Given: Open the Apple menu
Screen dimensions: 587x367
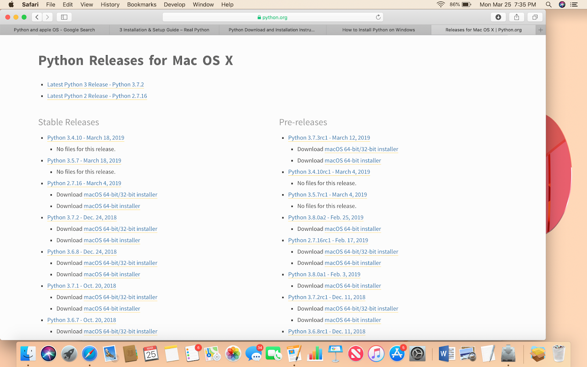Looking at the screenshot, I should coord(11,4).
